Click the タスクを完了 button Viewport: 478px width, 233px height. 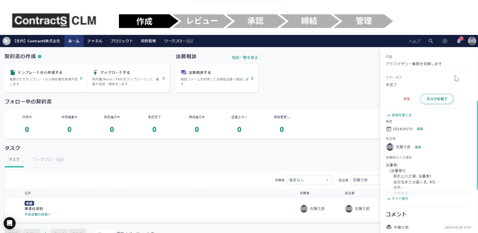437,99
